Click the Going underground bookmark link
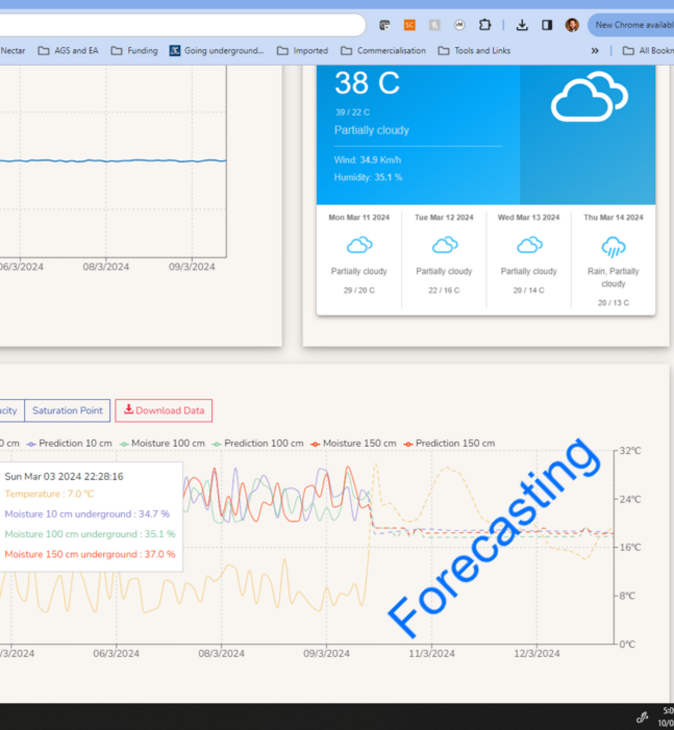 217,51
